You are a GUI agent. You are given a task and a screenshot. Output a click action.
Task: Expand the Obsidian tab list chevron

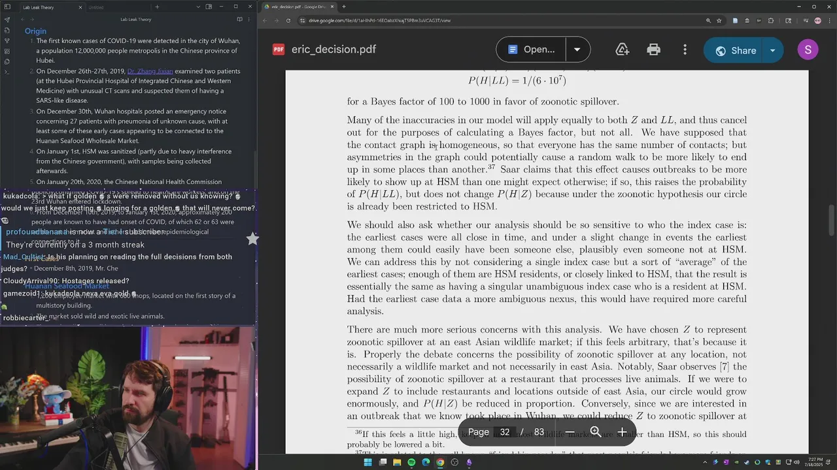(198, 7)
